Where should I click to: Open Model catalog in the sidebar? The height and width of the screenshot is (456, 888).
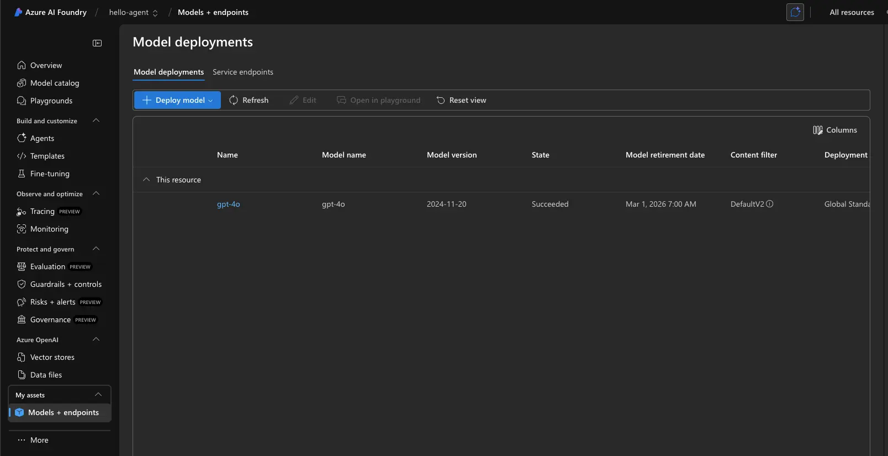[55, 83]
